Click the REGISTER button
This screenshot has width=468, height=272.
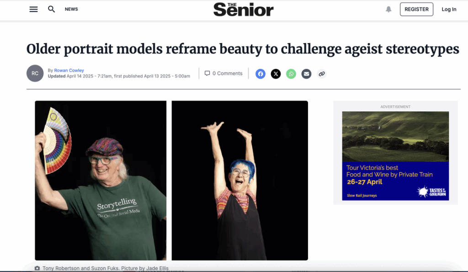coord(416,9)
